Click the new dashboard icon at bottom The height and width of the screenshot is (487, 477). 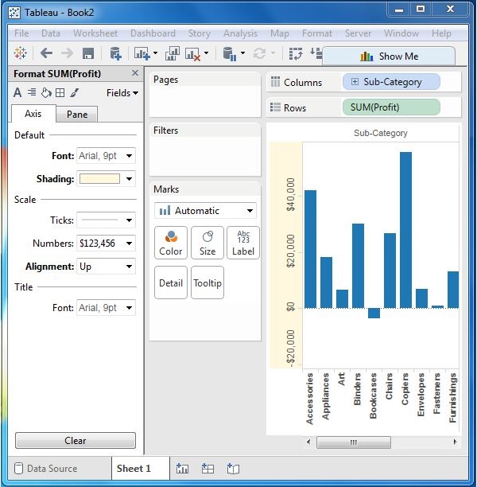pyautogui.click(x=207, y=469)
